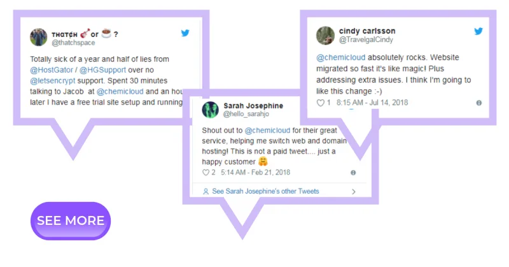Open the info icon on Sarah's tweet
Screen dimensions: 509x267
(x=353, y=173)
